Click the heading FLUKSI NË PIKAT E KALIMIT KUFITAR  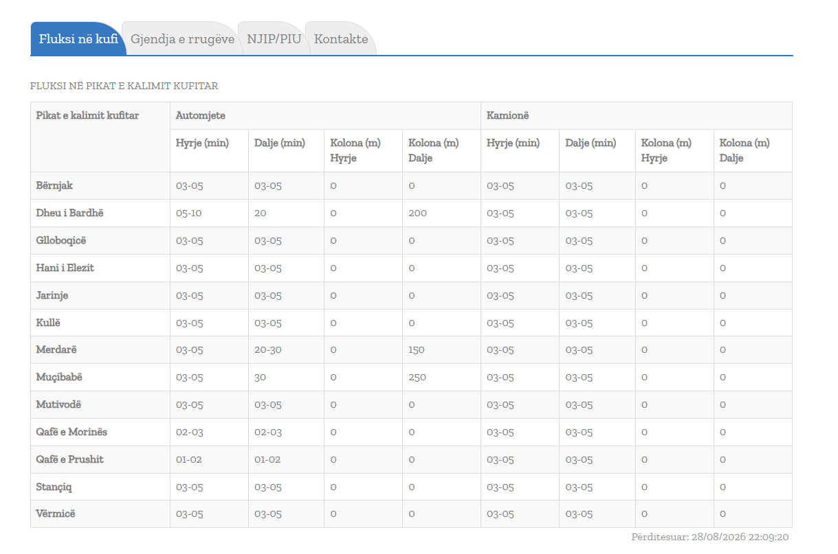tap(124, 86)
